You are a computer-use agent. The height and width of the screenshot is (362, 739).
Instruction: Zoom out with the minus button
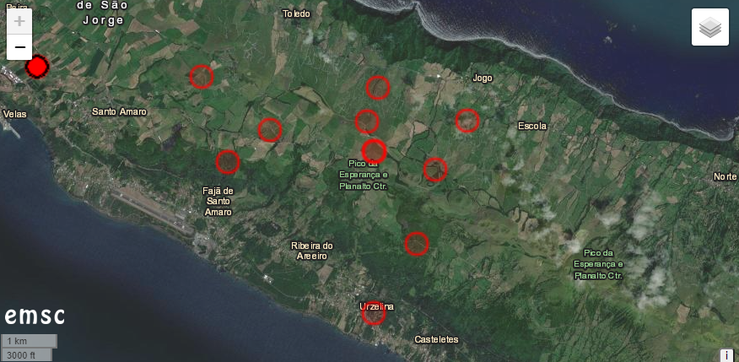coord(19,47)
